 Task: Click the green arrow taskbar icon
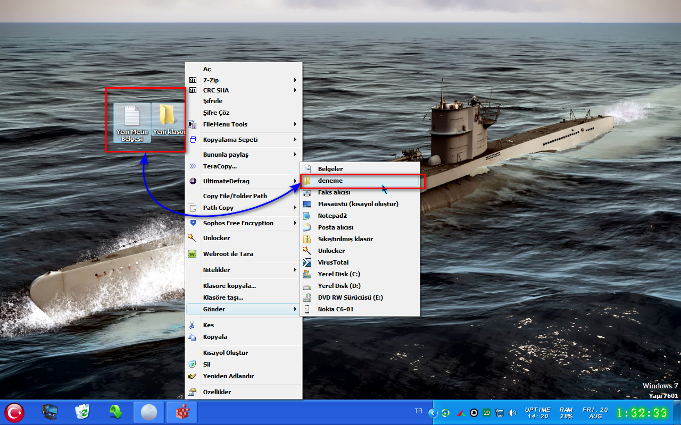[x=115, y=412]
